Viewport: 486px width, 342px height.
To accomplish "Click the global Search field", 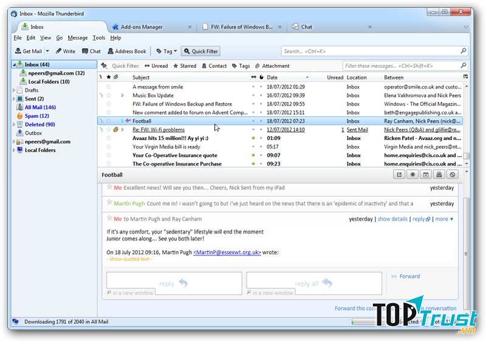I will [x=374, y=51].
